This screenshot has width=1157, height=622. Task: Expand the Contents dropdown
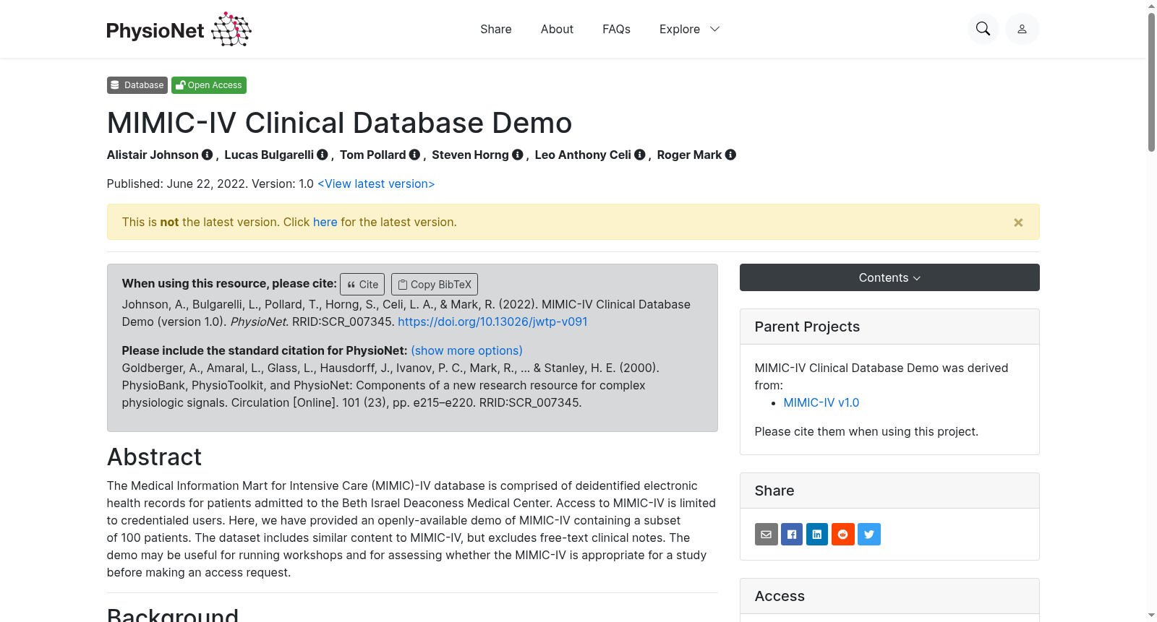tap(889, 277)
